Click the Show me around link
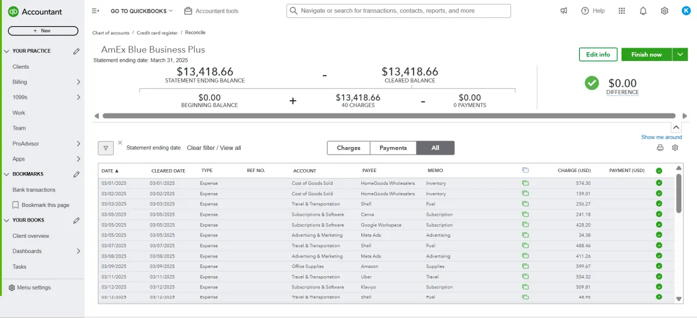This screenshot has width=697, height=318. click(661, 137)
